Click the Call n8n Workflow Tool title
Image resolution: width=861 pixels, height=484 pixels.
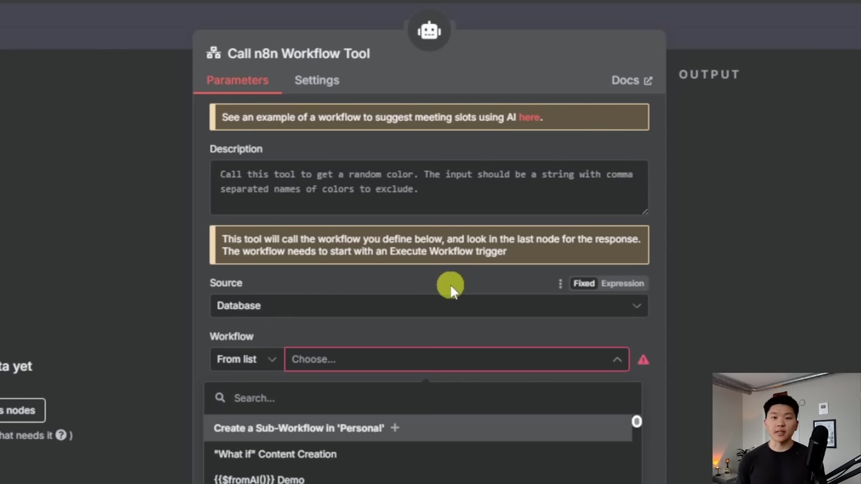point(299,53)
